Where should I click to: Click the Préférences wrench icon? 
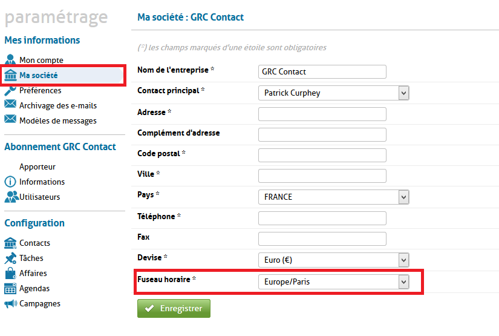click(10, 90)
